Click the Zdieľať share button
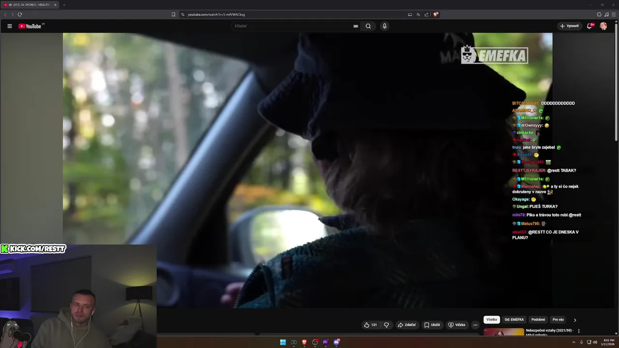The image size is (619, 348). point(407,325)
